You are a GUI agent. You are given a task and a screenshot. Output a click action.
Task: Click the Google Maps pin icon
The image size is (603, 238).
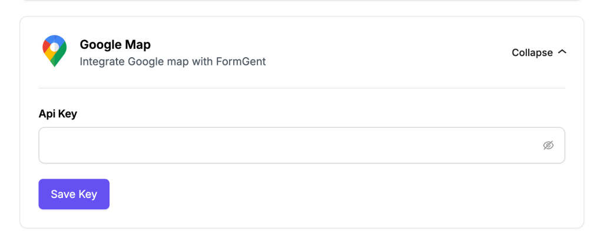click(54, 51)
